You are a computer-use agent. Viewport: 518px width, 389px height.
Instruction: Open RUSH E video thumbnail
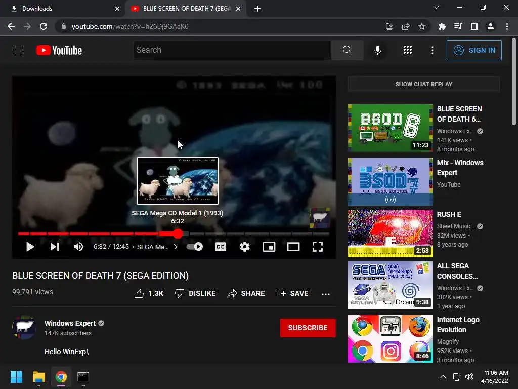pos(390,233)
